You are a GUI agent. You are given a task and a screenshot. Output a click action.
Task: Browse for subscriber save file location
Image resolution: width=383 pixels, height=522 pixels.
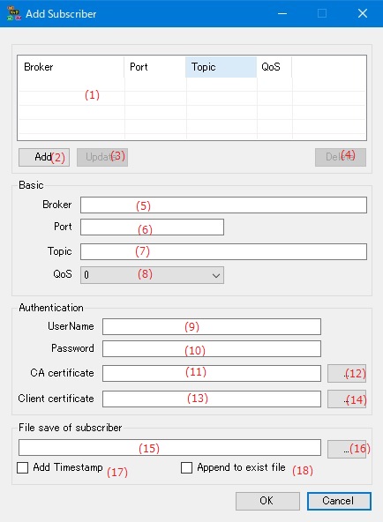tap(347, 449)
